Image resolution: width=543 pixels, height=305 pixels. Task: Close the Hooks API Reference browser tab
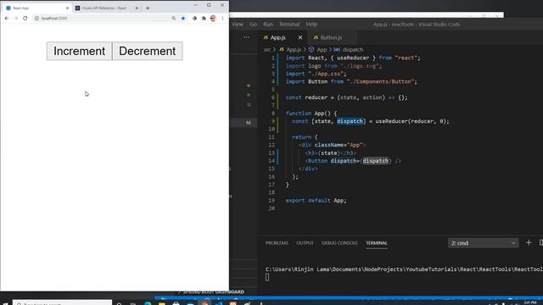tap(137, 8)
